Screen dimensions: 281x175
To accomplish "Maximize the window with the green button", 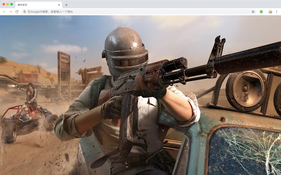I will [12, 4].
